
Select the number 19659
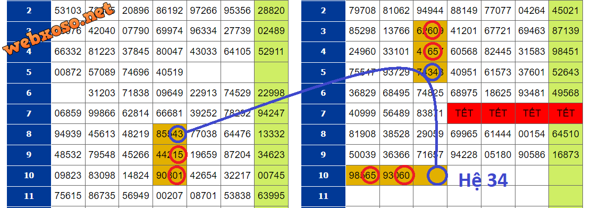tap(204, 154)
